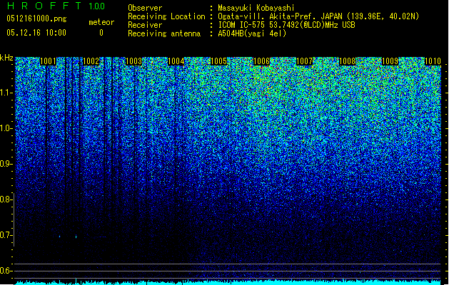The image size is (449, 285).
Task: Click the Receiving antenna field label
Action: pos(164,33)
